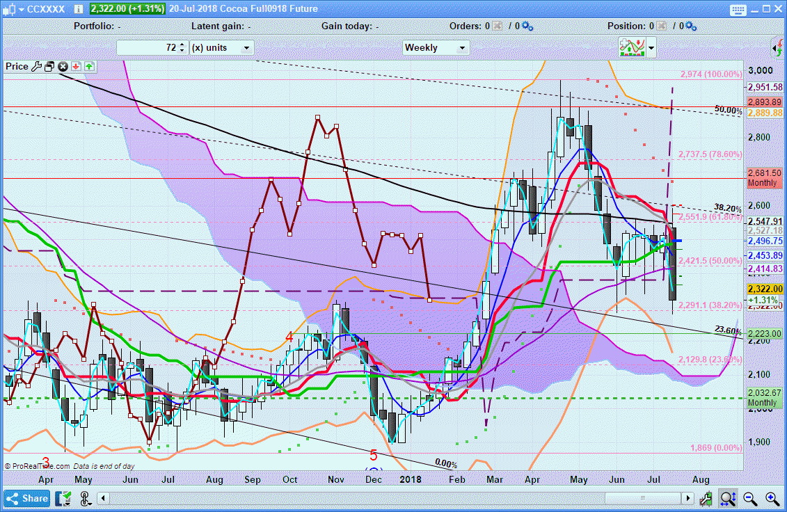This screenshot has width=787, height=512.
Task: Move Price panel up with green arrow
Action: pos(89,67)
